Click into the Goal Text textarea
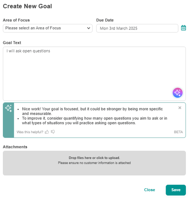The height and width of the screenshot is (198, 192). coord(94,74)
